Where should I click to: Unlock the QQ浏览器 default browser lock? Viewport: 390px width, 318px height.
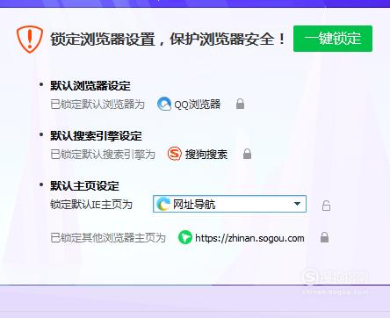241,104
